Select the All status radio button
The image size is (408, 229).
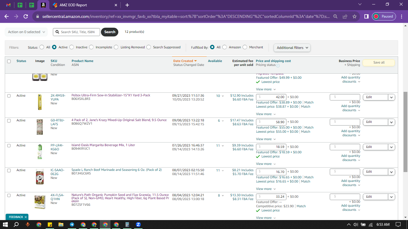(41, 47)
